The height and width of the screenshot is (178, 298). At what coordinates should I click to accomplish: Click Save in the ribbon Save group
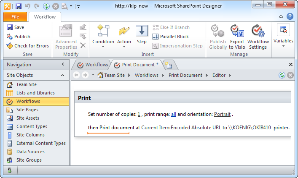[16, 27]
